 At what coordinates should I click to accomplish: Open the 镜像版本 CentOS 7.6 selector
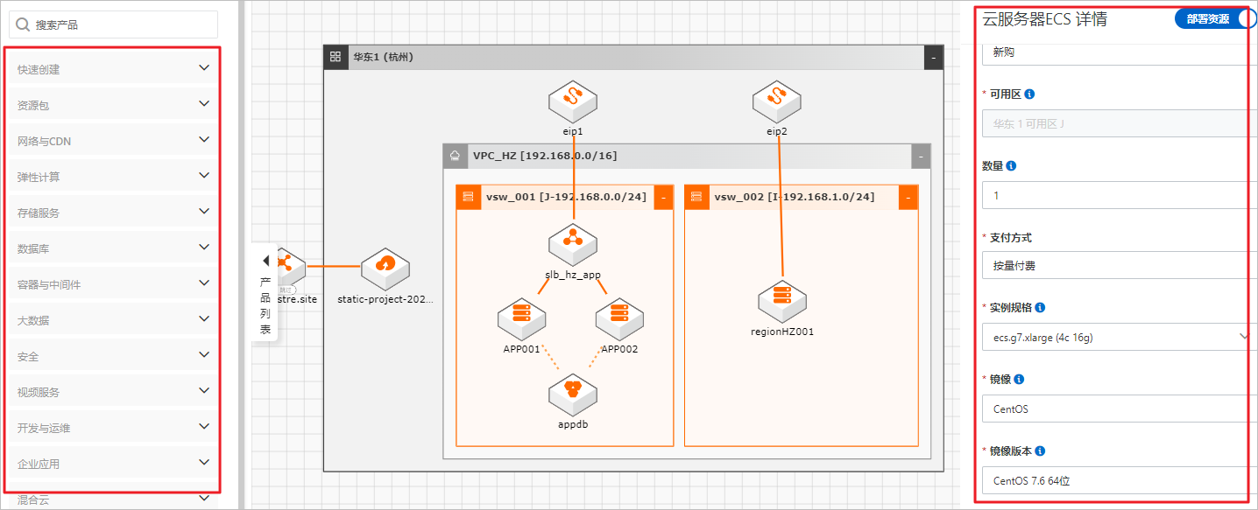click(x=1120, y=480)
